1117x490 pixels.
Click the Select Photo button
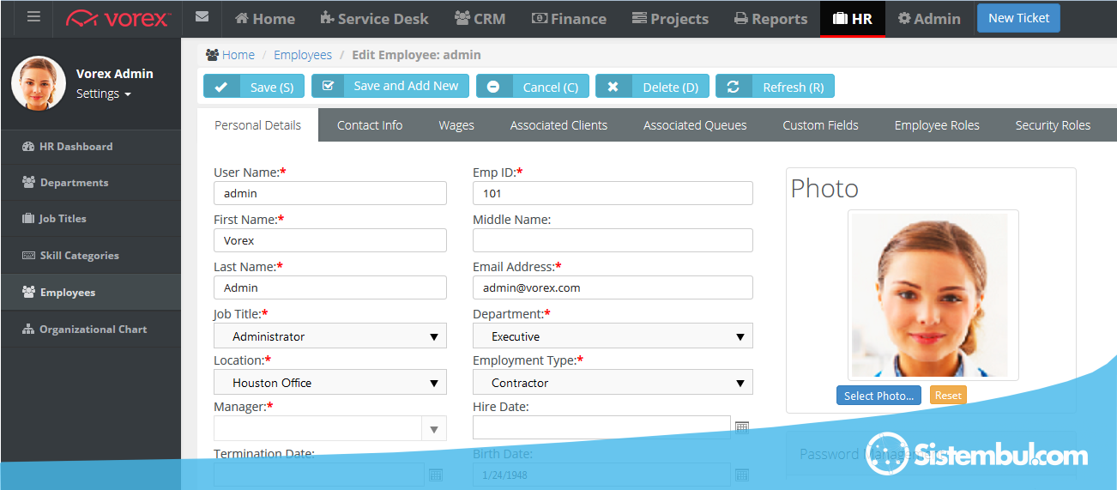point(879,396)
